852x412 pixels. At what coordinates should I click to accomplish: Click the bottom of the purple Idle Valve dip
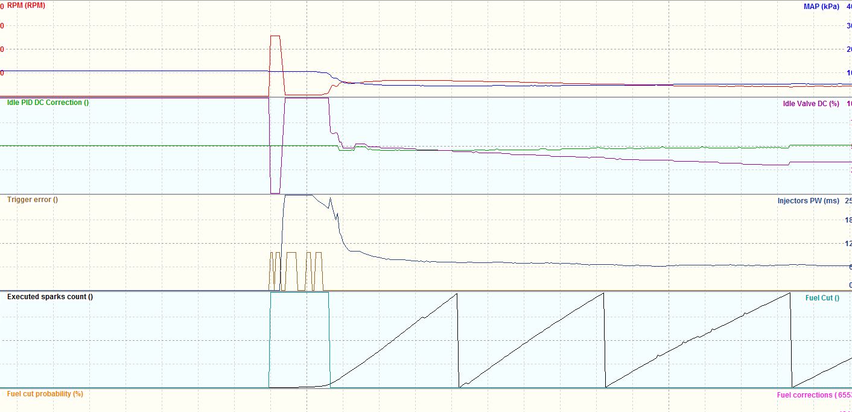tap(275, 192)
